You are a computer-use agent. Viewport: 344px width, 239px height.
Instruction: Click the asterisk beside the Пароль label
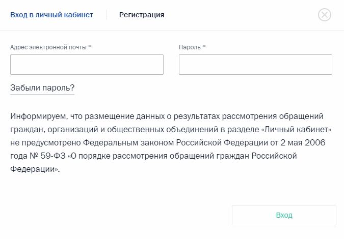coord(204,46)
